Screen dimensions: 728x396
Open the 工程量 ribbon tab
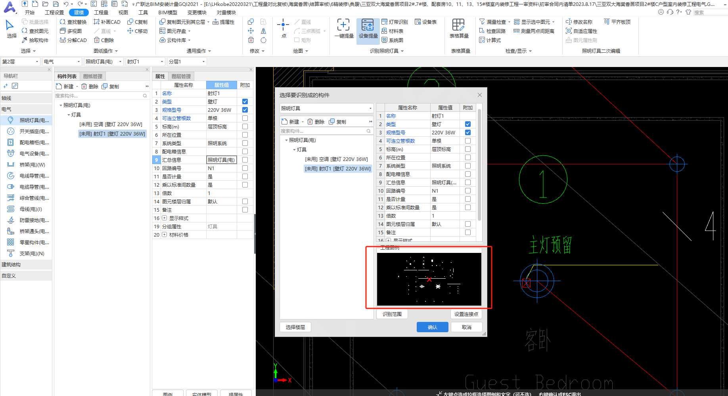(x=101, y=12)
